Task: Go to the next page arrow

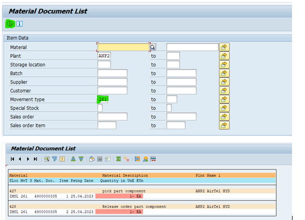Action: (x=28, y=159)
